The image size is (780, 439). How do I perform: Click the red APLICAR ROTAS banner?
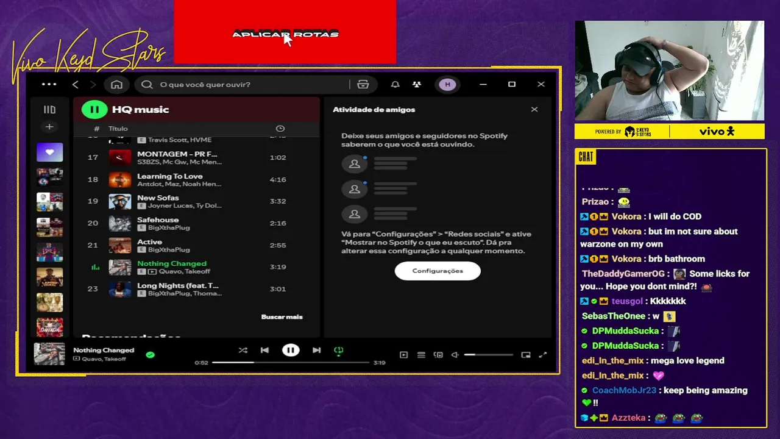coord(285,32)
